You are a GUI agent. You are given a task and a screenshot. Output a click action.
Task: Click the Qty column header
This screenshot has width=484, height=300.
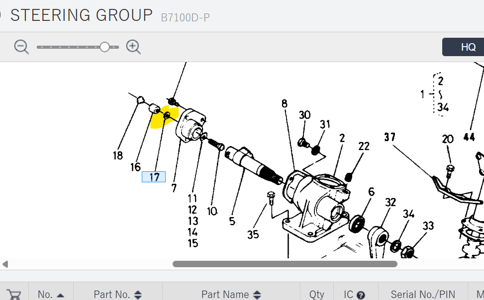click(316, 295)
